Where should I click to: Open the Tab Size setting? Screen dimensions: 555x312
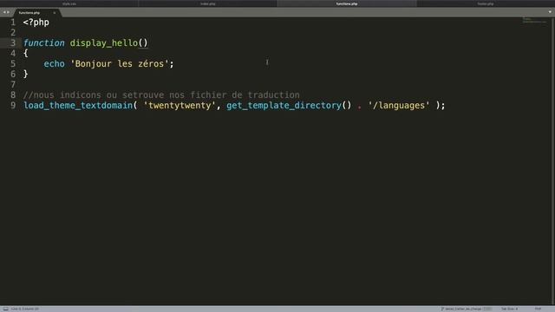coord(509,309)
